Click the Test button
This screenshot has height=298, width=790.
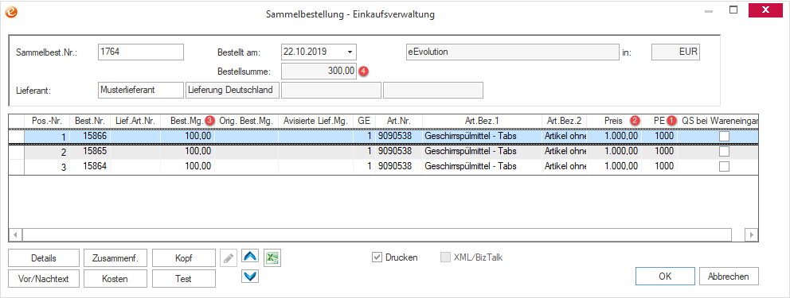(x=183, y=278)
